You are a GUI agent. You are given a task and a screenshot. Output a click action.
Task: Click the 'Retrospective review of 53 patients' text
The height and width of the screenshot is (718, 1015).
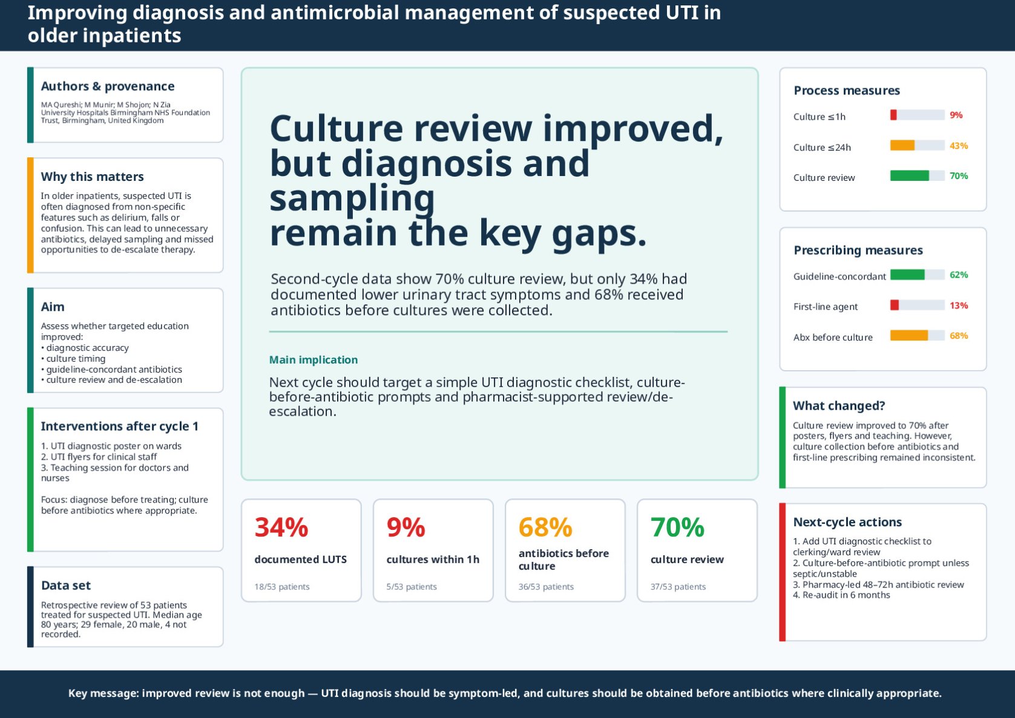122,619
